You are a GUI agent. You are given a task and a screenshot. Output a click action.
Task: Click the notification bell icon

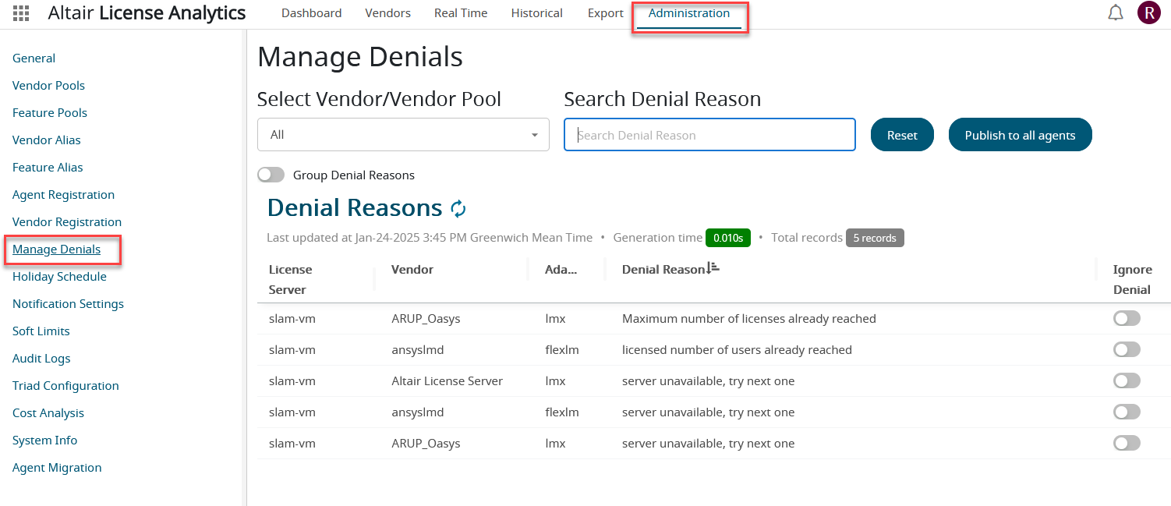point(1116,13)
